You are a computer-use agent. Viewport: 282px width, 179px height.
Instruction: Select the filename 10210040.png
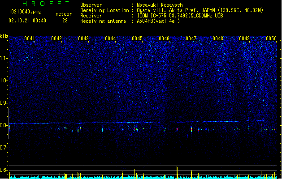pos(25,12)
